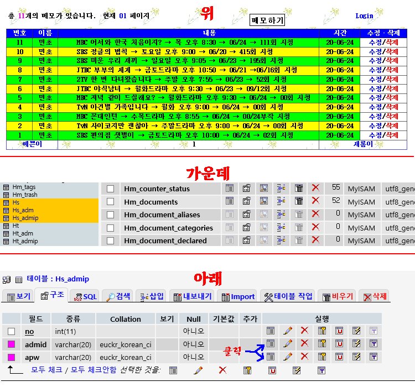This screenshot has height=387, width=415.
Task: Click Insert icon for Hm_counter_status
Action: pos(281,189)
